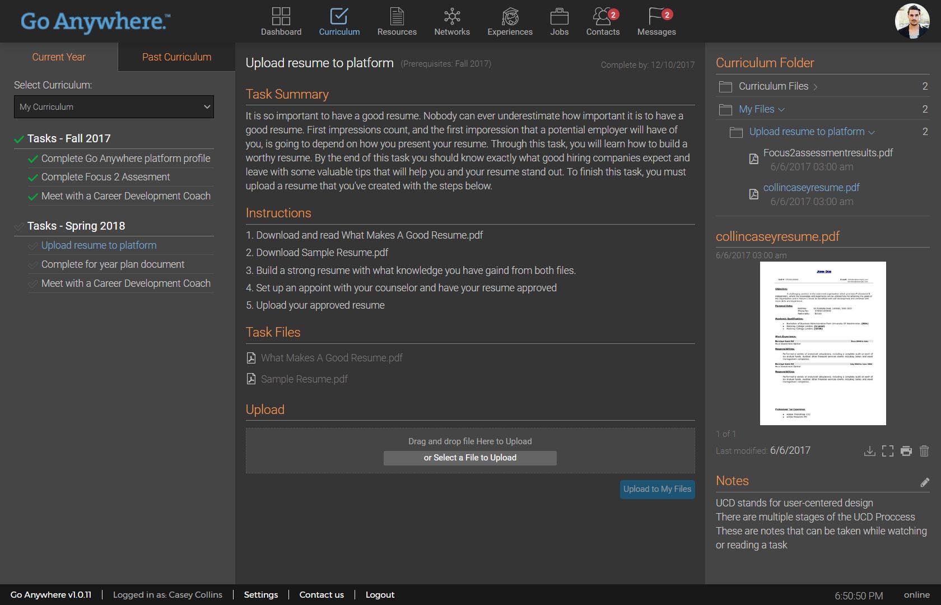
Task: Open Contacts with notification badge
Action: pos(603,16)
